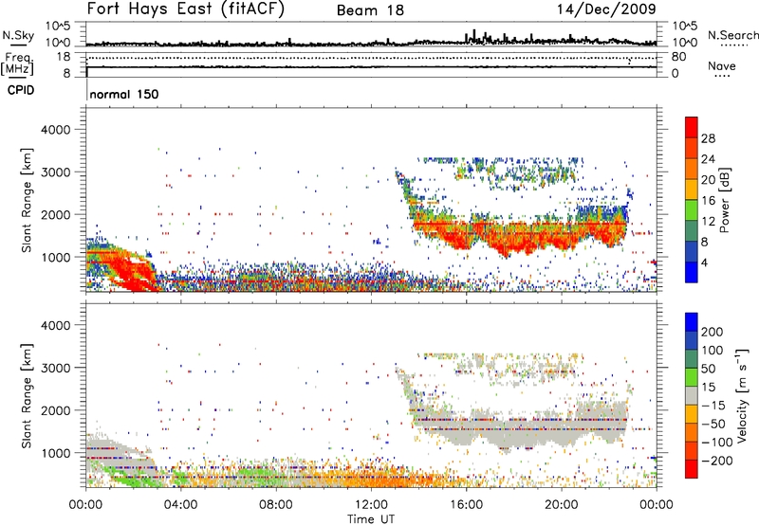Click the '4' label on the Power colorbar
The height and width of the screenshot is (525, 759).
click(x=704, y=262)
